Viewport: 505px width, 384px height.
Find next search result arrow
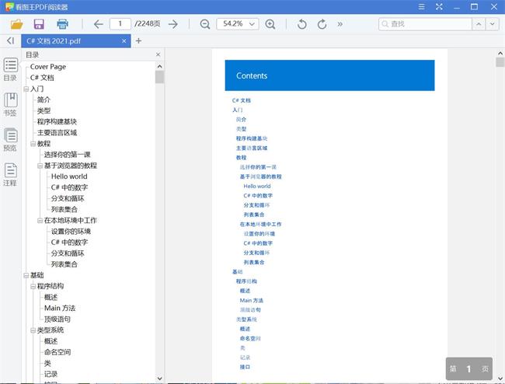click(492, 24)
